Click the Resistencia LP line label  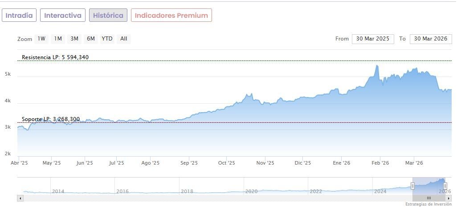pyautogui.click(x=55, y=57)
